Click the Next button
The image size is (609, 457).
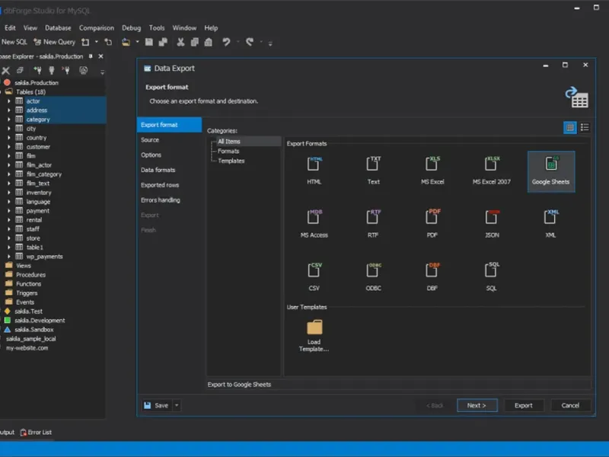pyautogui.click(x=477, y=405)
